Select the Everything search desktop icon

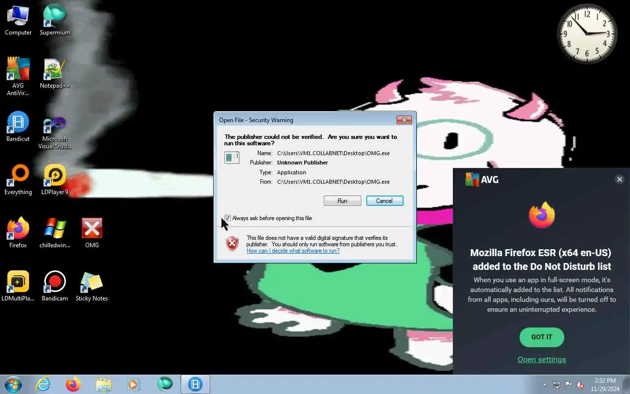coord(18,180)
